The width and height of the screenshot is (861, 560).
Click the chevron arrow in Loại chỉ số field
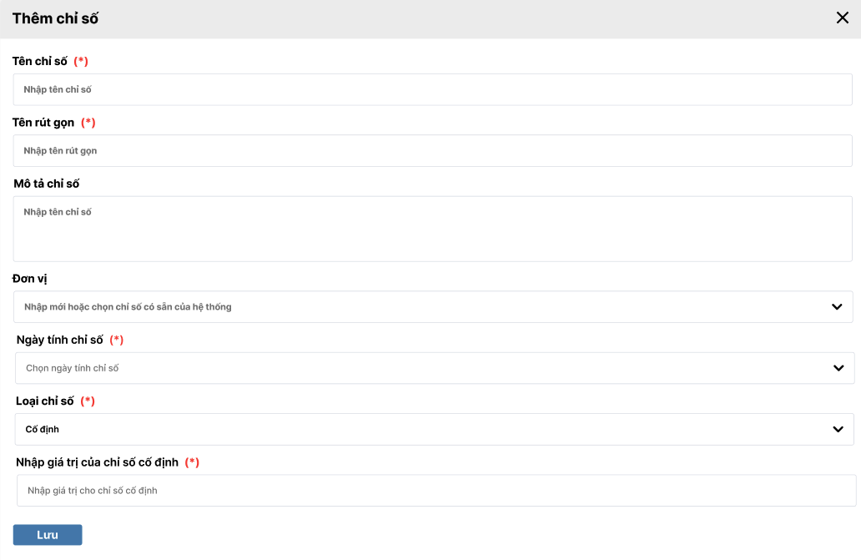[x=838, y=430]
